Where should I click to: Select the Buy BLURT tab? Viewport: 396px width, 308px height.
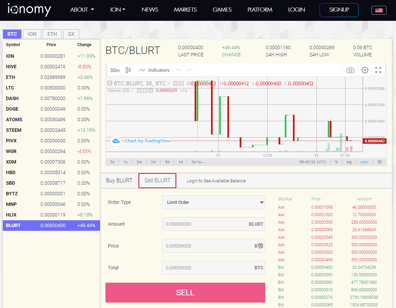coord(119,180)
